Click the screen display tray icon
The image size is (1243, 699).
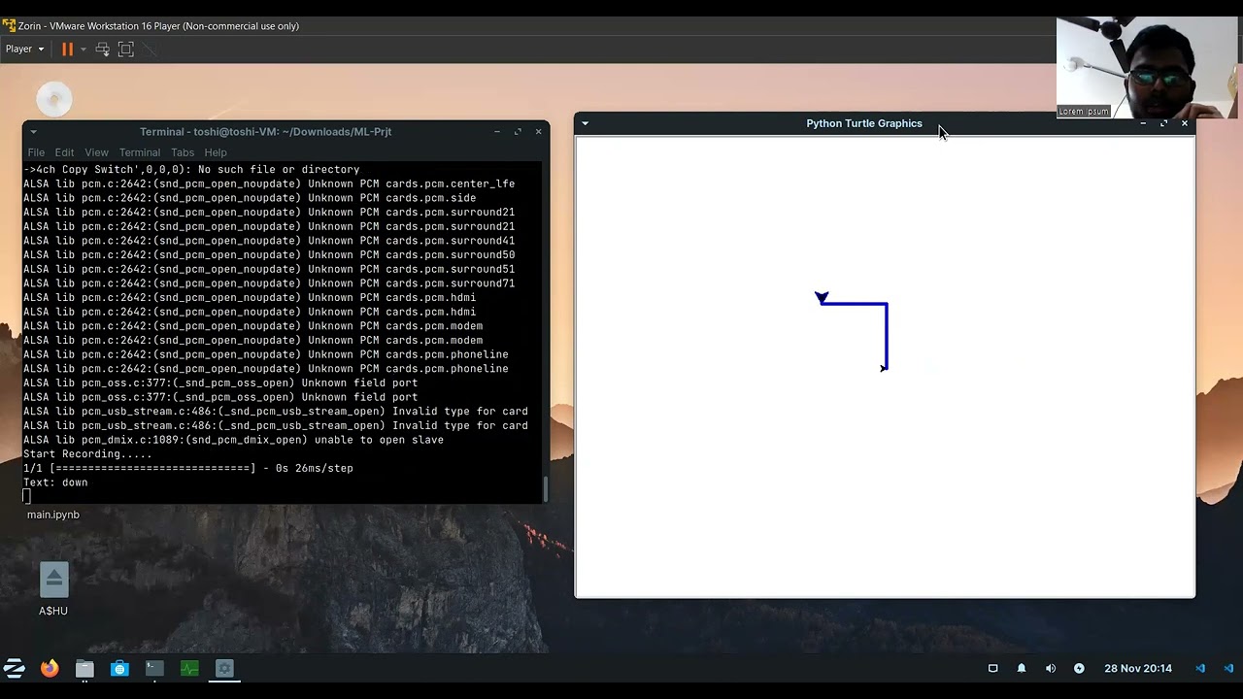(992, 668)
